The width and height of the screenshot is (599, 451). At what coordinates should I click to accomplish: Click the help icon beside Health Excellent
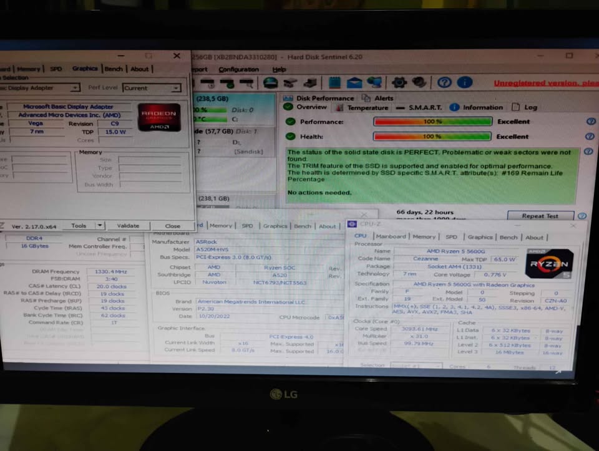tap(590, 137)
